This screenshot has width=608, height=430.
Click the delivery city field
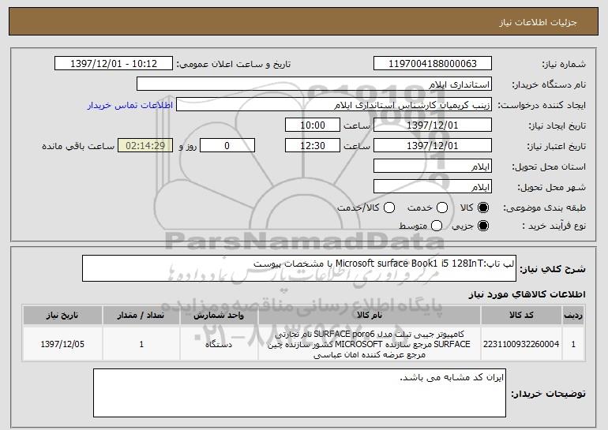tap(433, 187)
